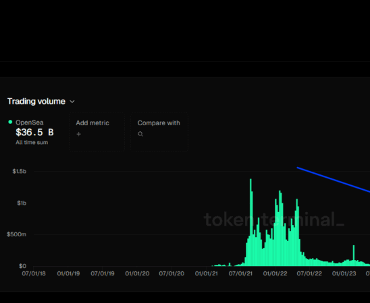Click the search icon under Compare with
The width and height of the screenshot is (370, 303).
point(140,134)
